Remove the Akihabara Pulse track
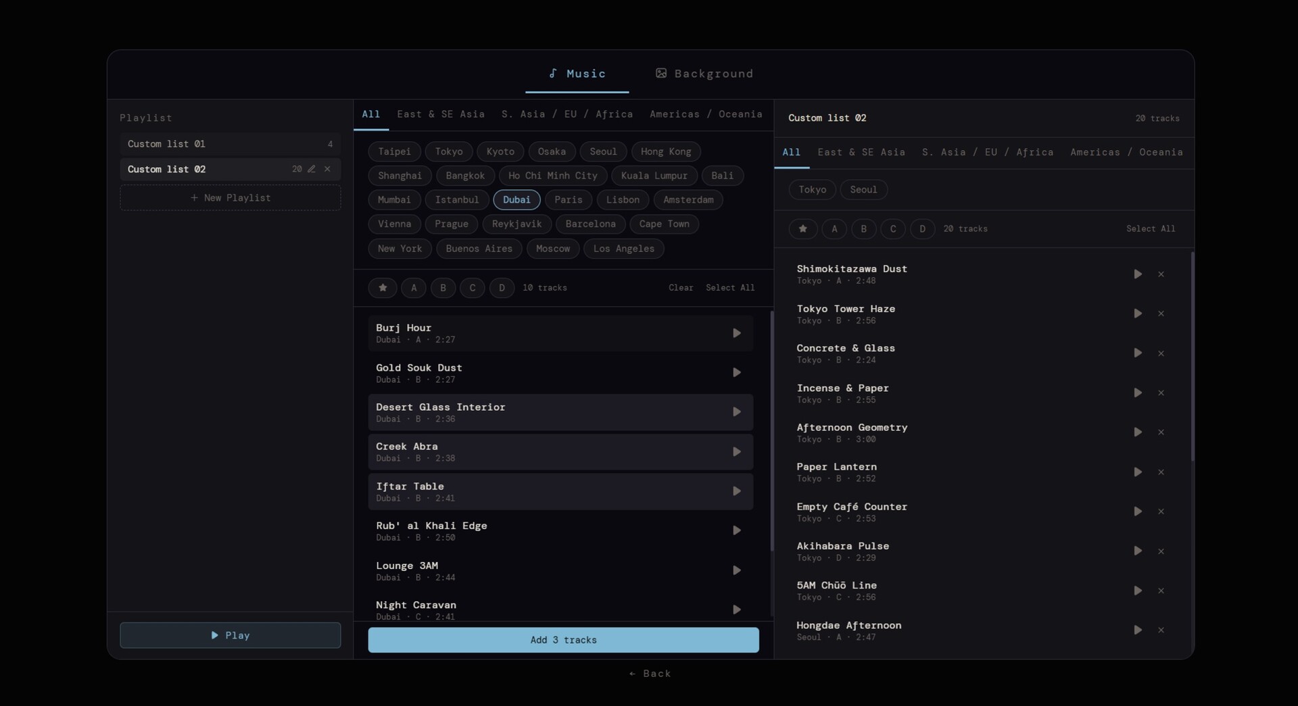This screenshot has width=1298, height=706. [x=1161, y=551]
